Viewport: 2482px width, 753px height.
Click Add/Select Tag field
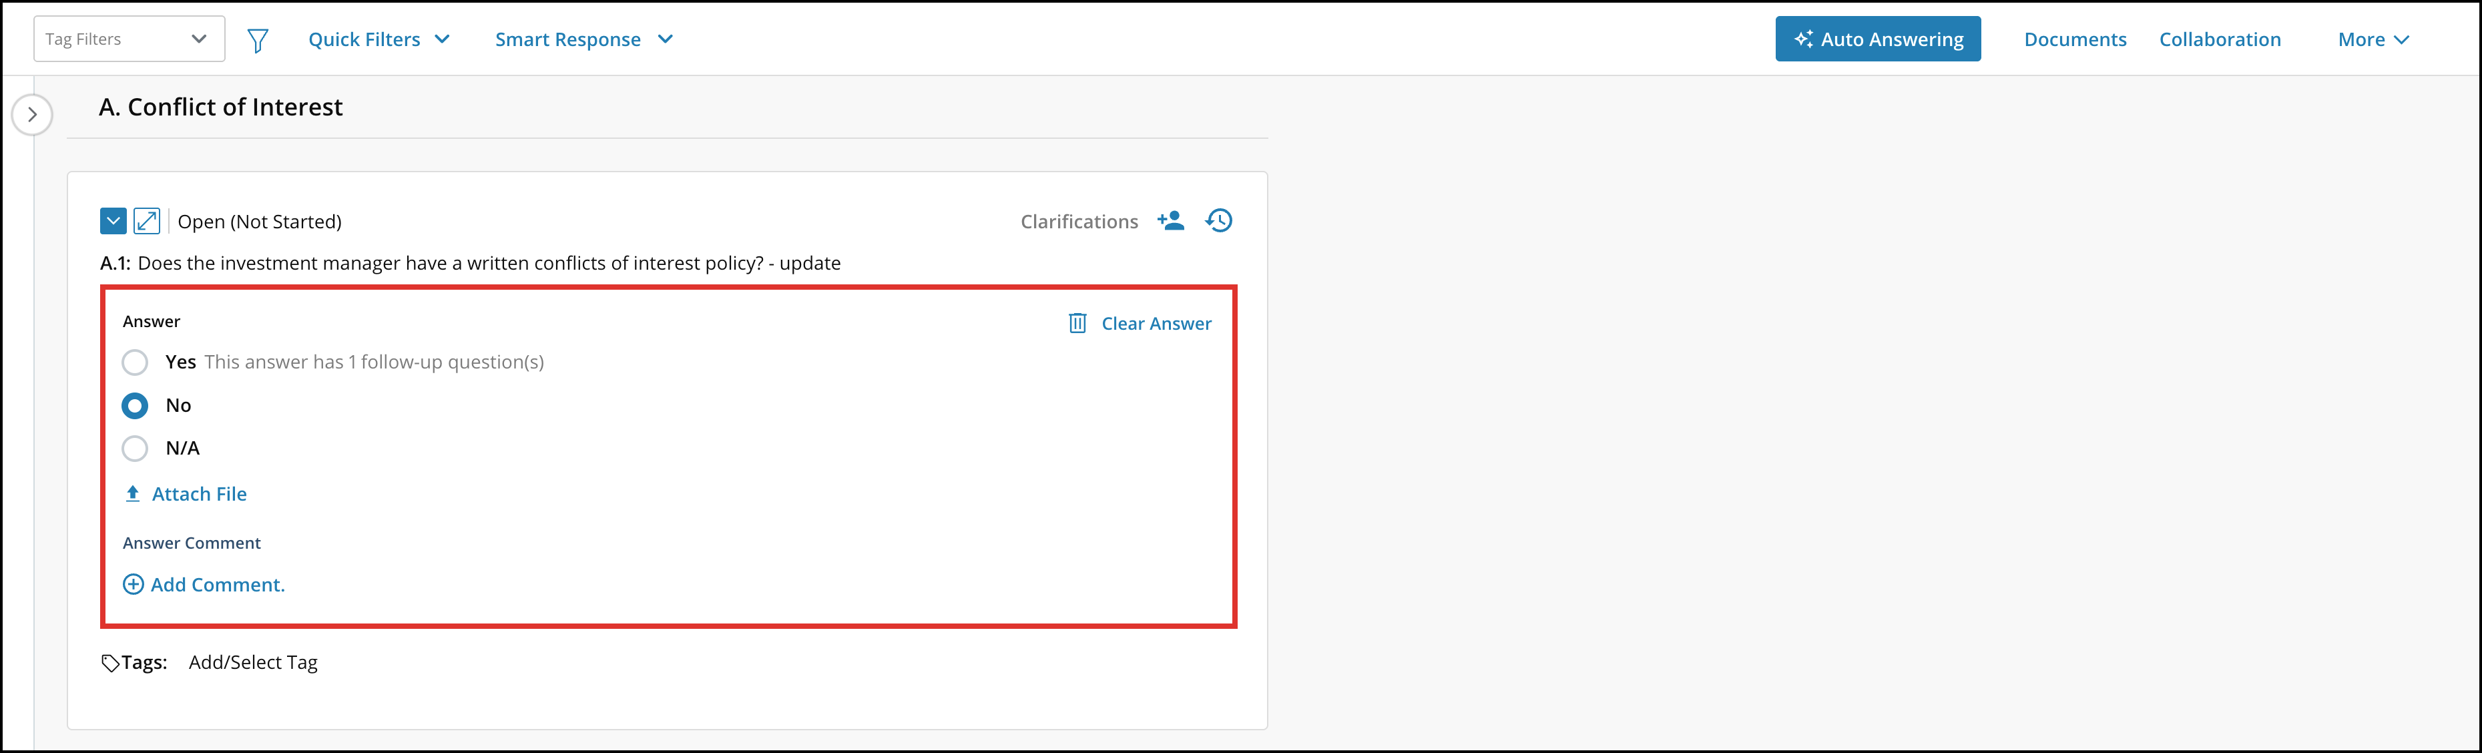[x=254, y=662]
